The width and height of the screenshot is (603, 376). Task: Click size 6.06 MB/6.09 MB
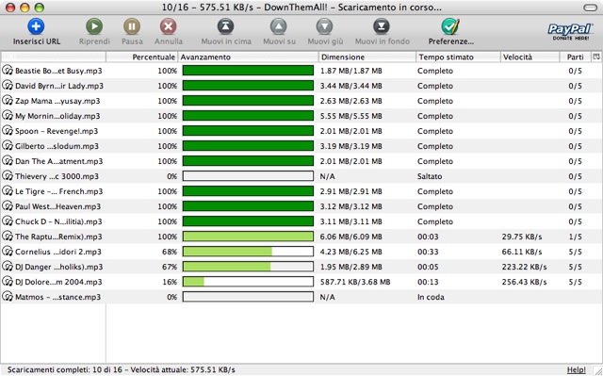[351, 237]
